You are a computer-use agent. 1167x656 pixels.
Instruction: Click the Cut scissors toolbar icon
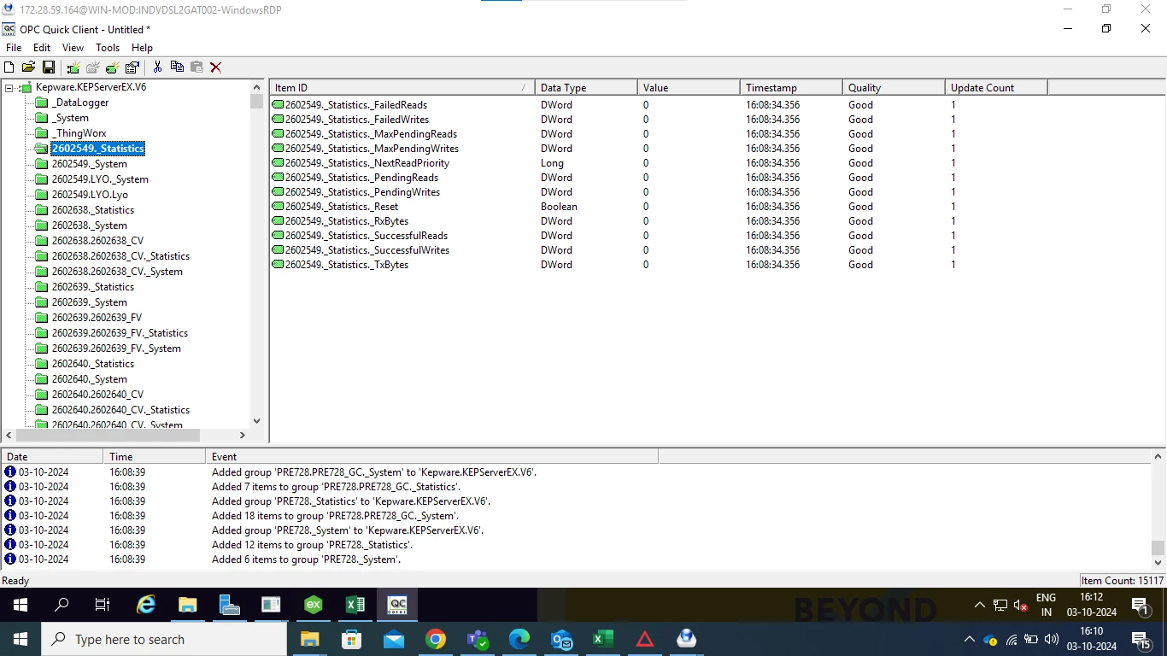157,67
